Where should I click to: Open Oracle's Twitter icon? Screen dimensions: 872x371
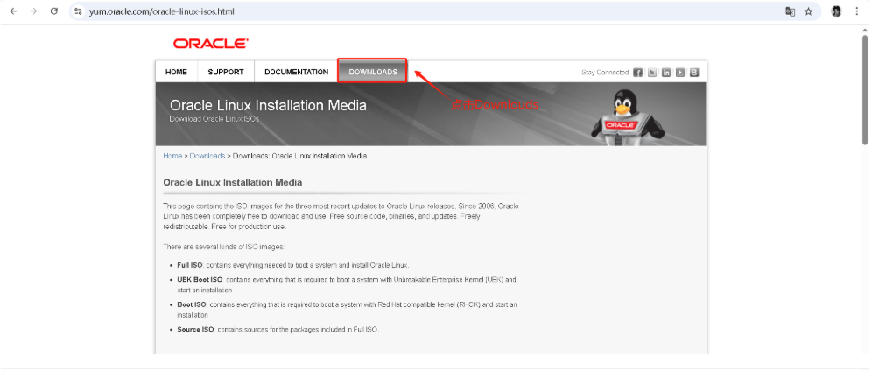(x=651, y=73)
